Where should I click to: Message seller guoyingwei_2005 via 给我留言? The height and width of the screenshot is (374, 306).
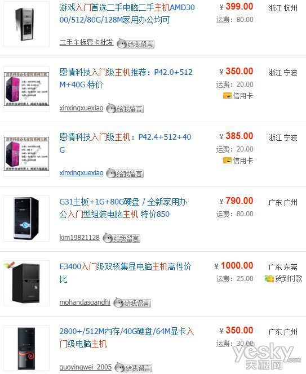(x=134, y=368)
